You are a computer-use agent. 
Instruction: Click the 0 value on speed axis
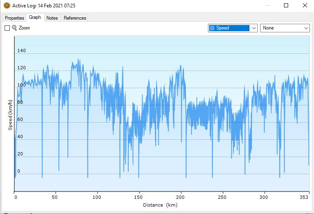click(18, 171)
